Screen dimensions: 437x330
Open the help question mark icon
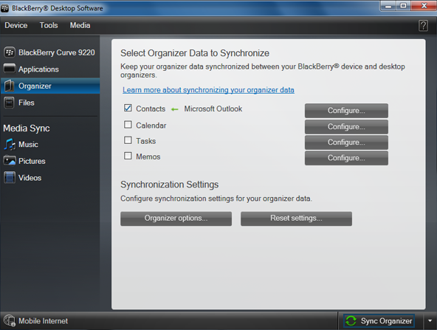423,26
